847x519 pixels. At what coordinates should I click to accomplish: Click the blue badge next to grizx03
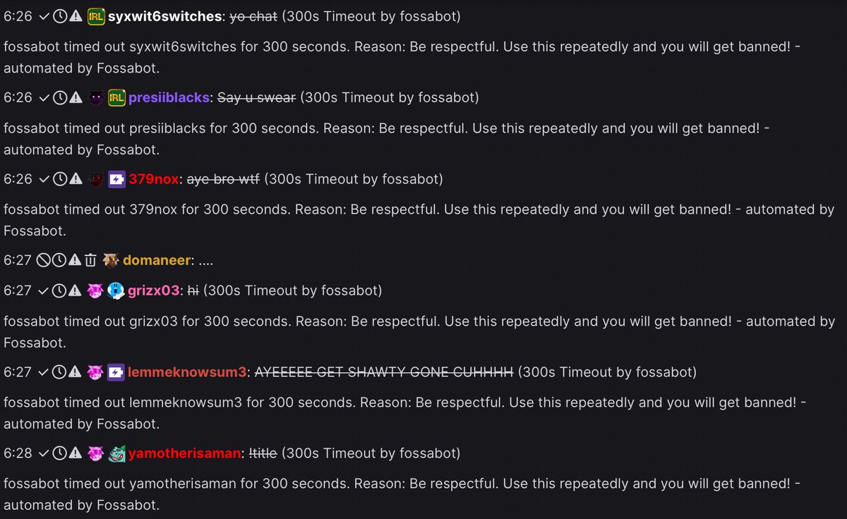click(116, 290)
